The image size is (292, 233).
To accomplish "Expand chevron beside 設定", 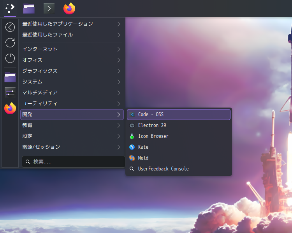I will (119, 136).
